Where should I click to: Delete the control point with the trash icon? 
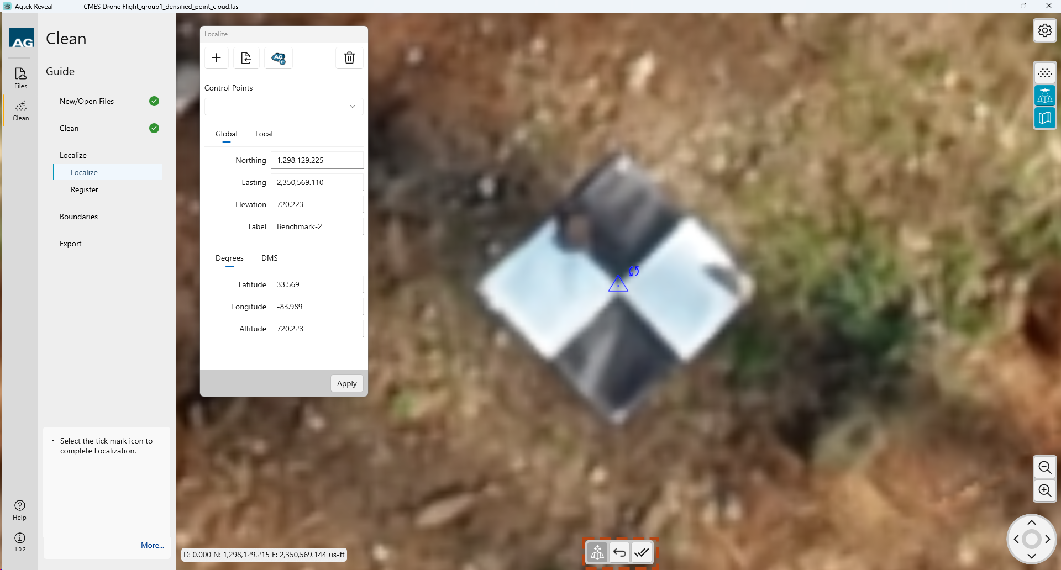point(349,58)
